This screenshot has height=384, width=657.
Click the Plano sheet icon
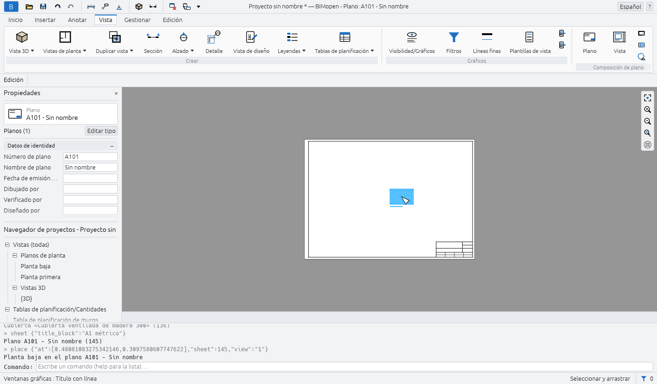click(589, 37)
